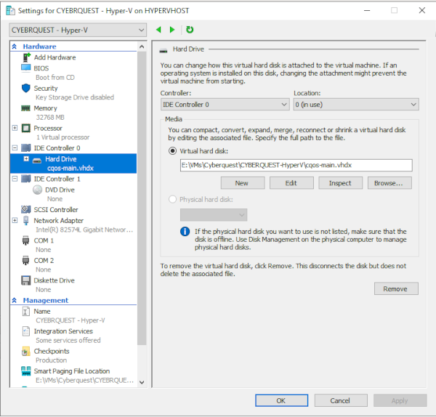
Task: Open the virtual machine selector dropdown
Action: click(x=78, y=30)
